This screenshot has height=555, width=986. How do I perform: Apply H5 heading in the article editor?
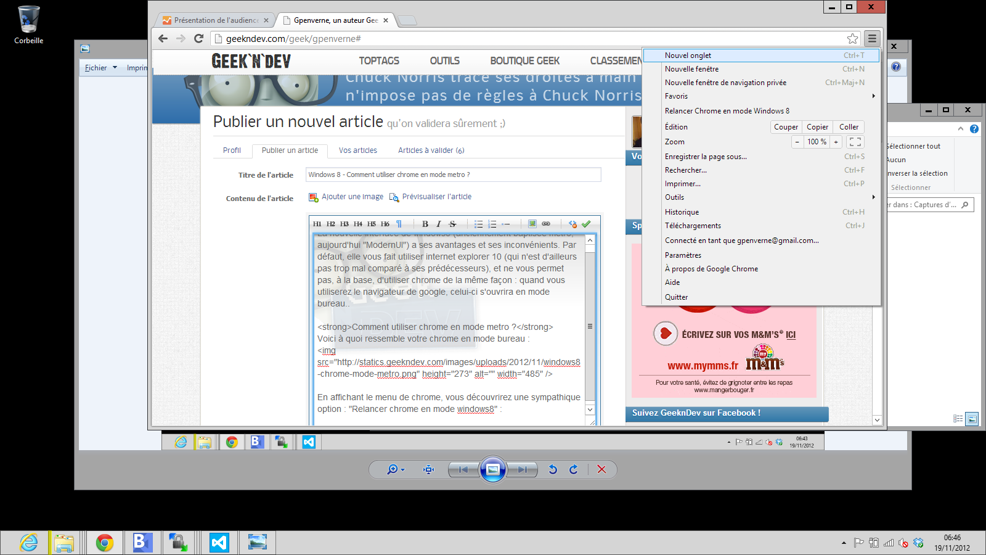[371, 224]
